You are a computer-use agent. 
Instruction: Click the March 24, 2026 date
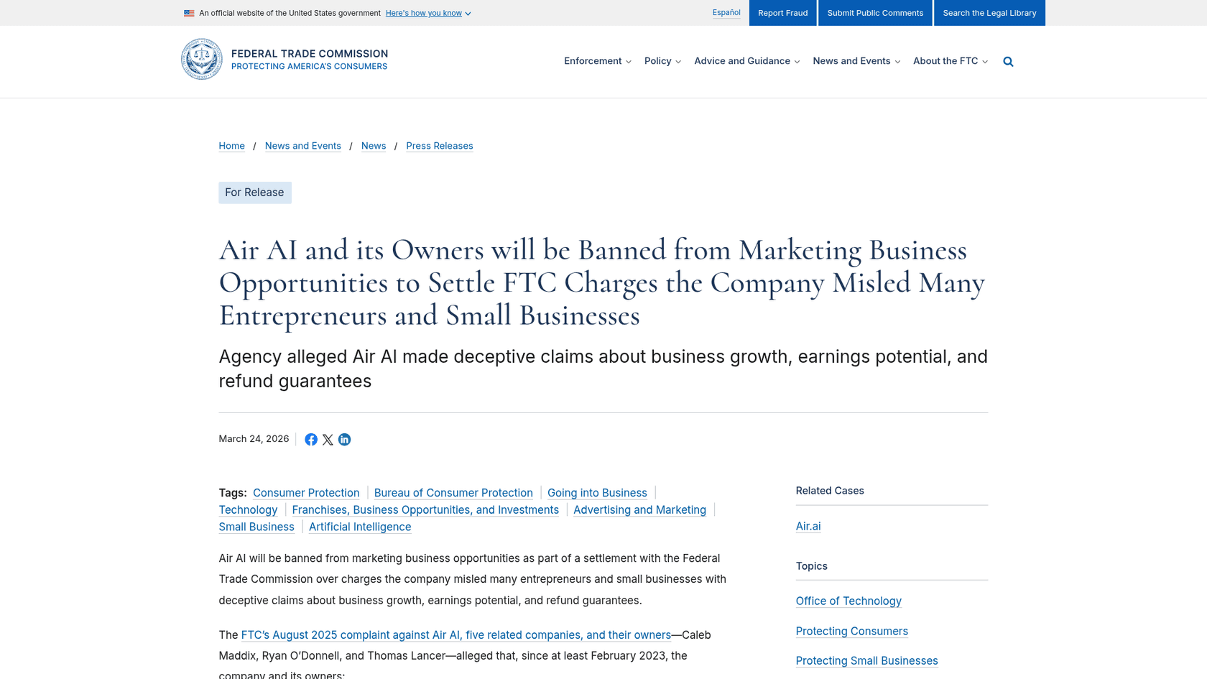point(254,439)
